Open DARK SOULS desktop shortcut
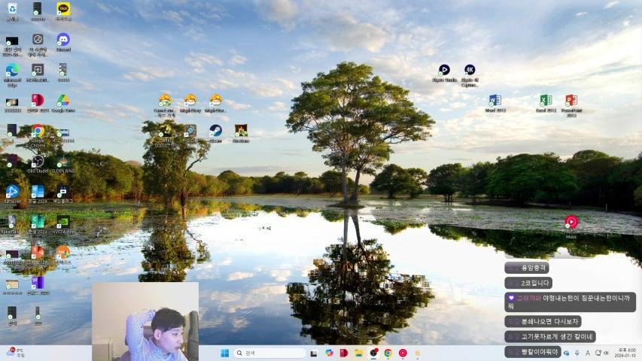Screen dimensions: 642x361 click(165, 136)
